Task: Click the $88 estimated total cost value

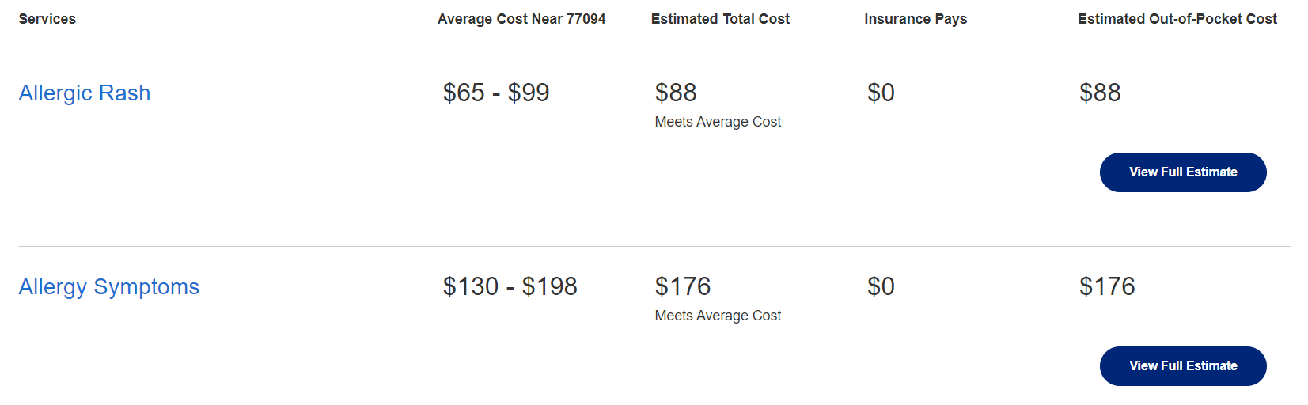Action: coord(676,93)
